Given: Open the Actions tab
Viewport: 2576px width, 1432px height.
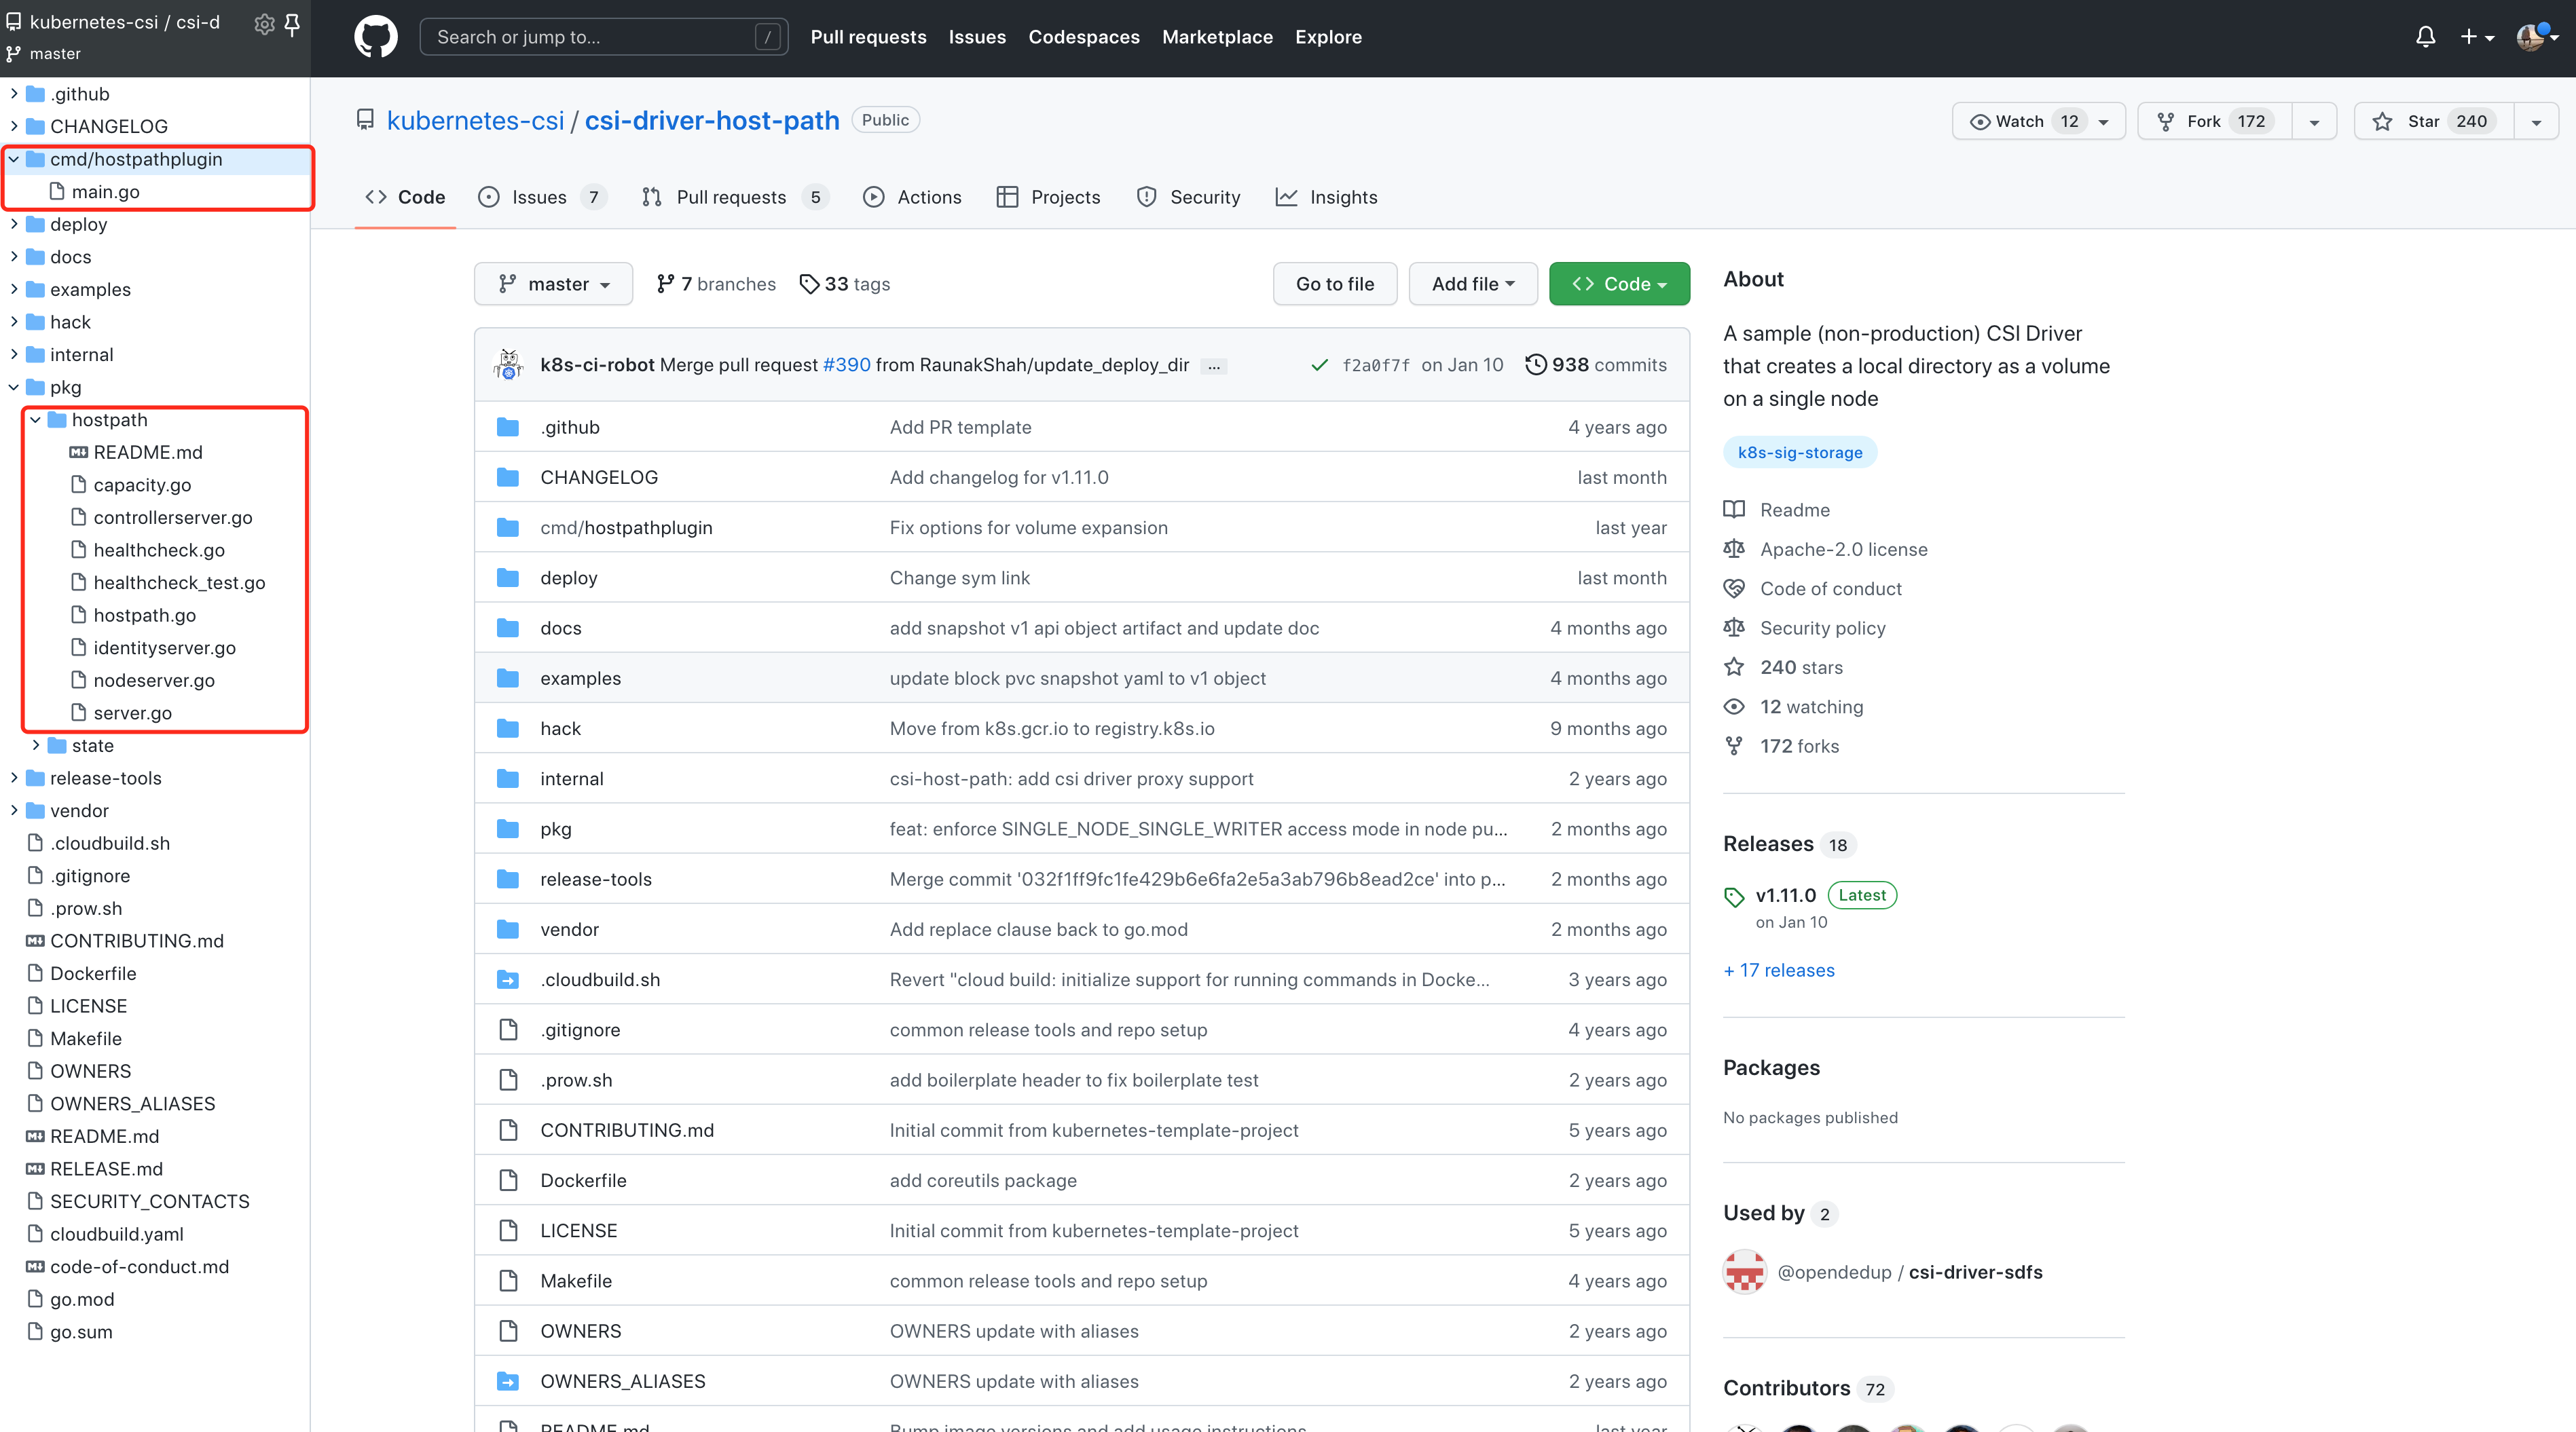Looking at the screenshot, I should click(x=912, y=197).
